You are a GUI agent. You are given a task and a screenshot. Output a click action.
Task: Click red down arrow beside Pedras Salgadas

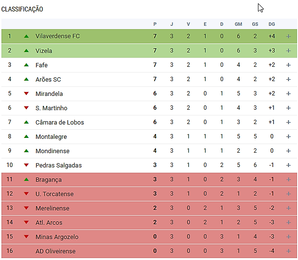pos(26,165)
